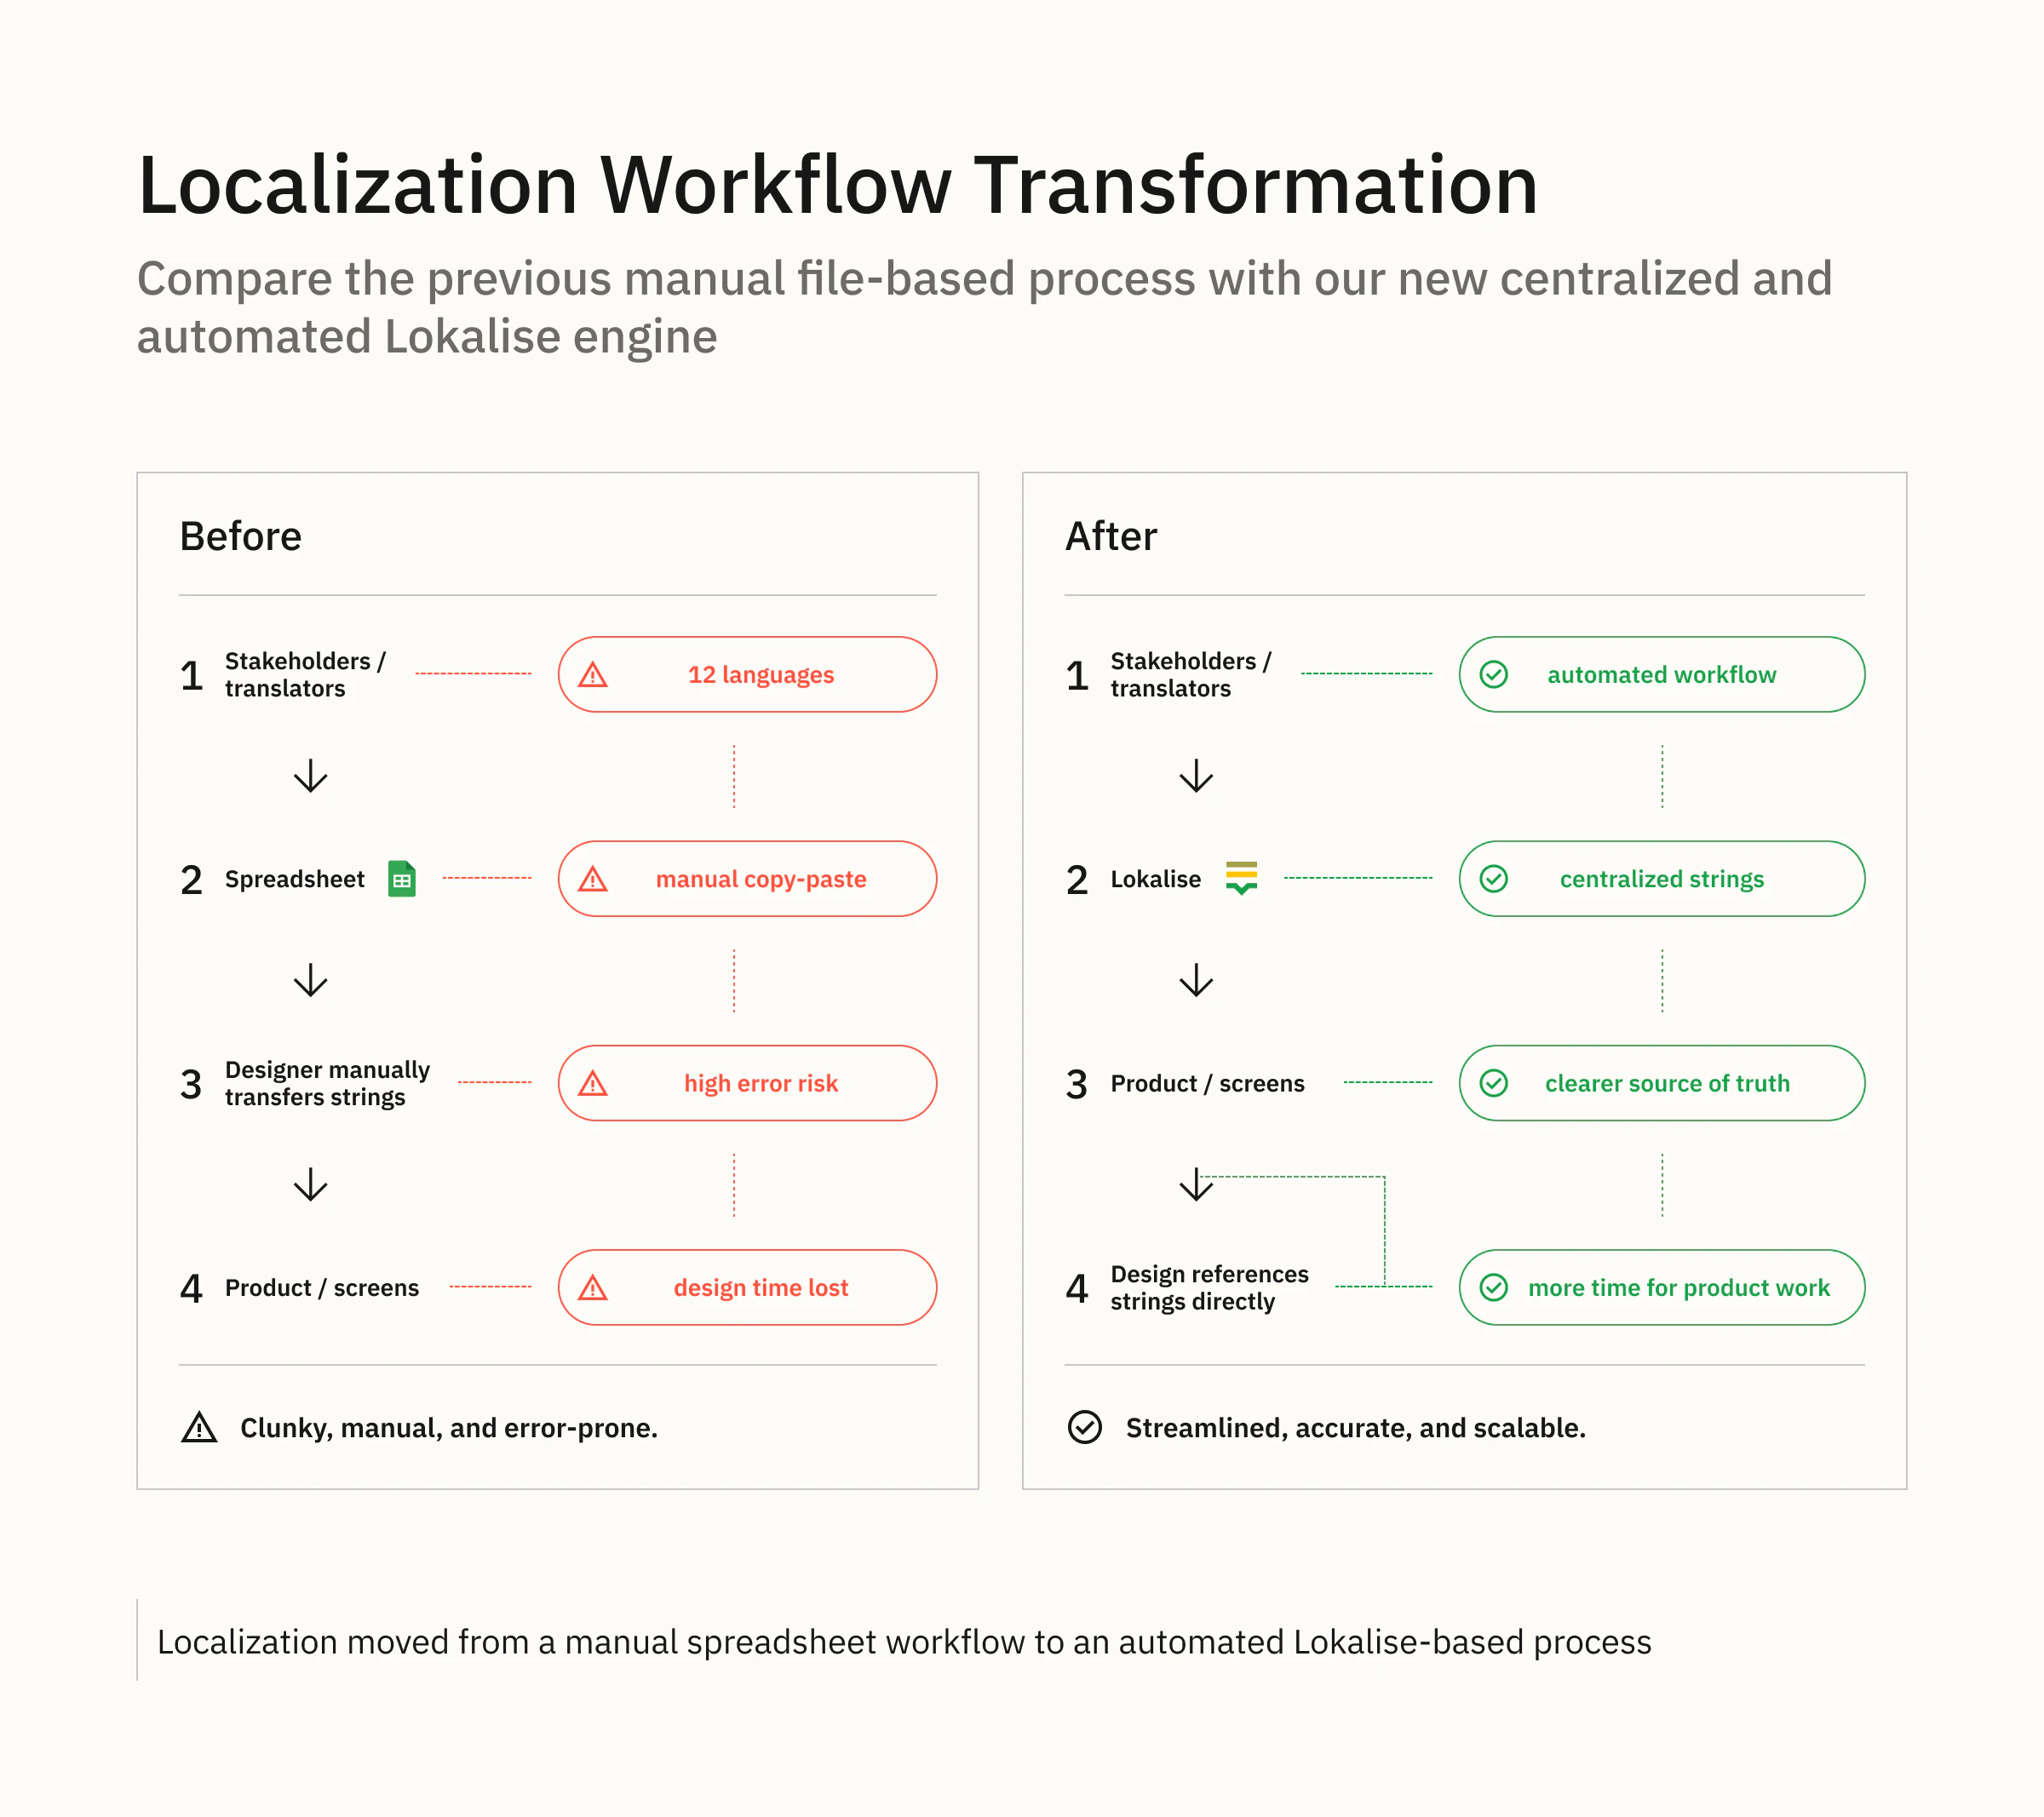Screen dimensions: 2044x1817
Task: Click Stakeholders / translators in After panel
Action: coord(1190,675)
